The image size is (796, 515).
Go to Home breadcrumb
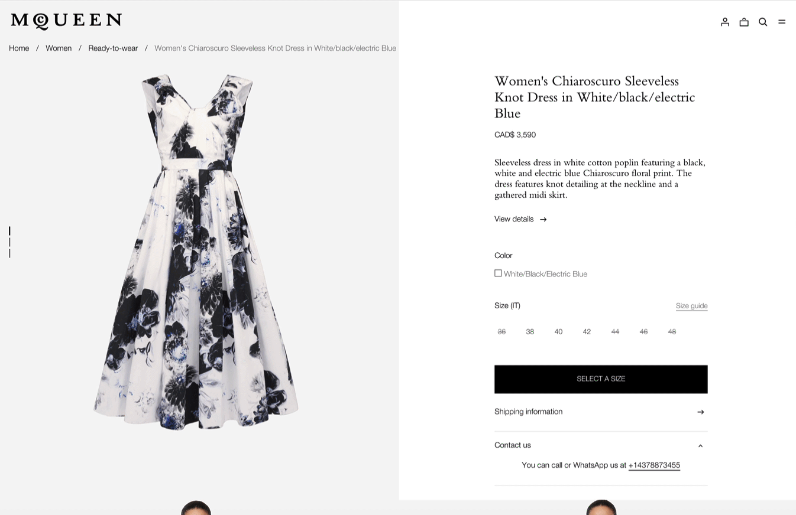point(19,48)
